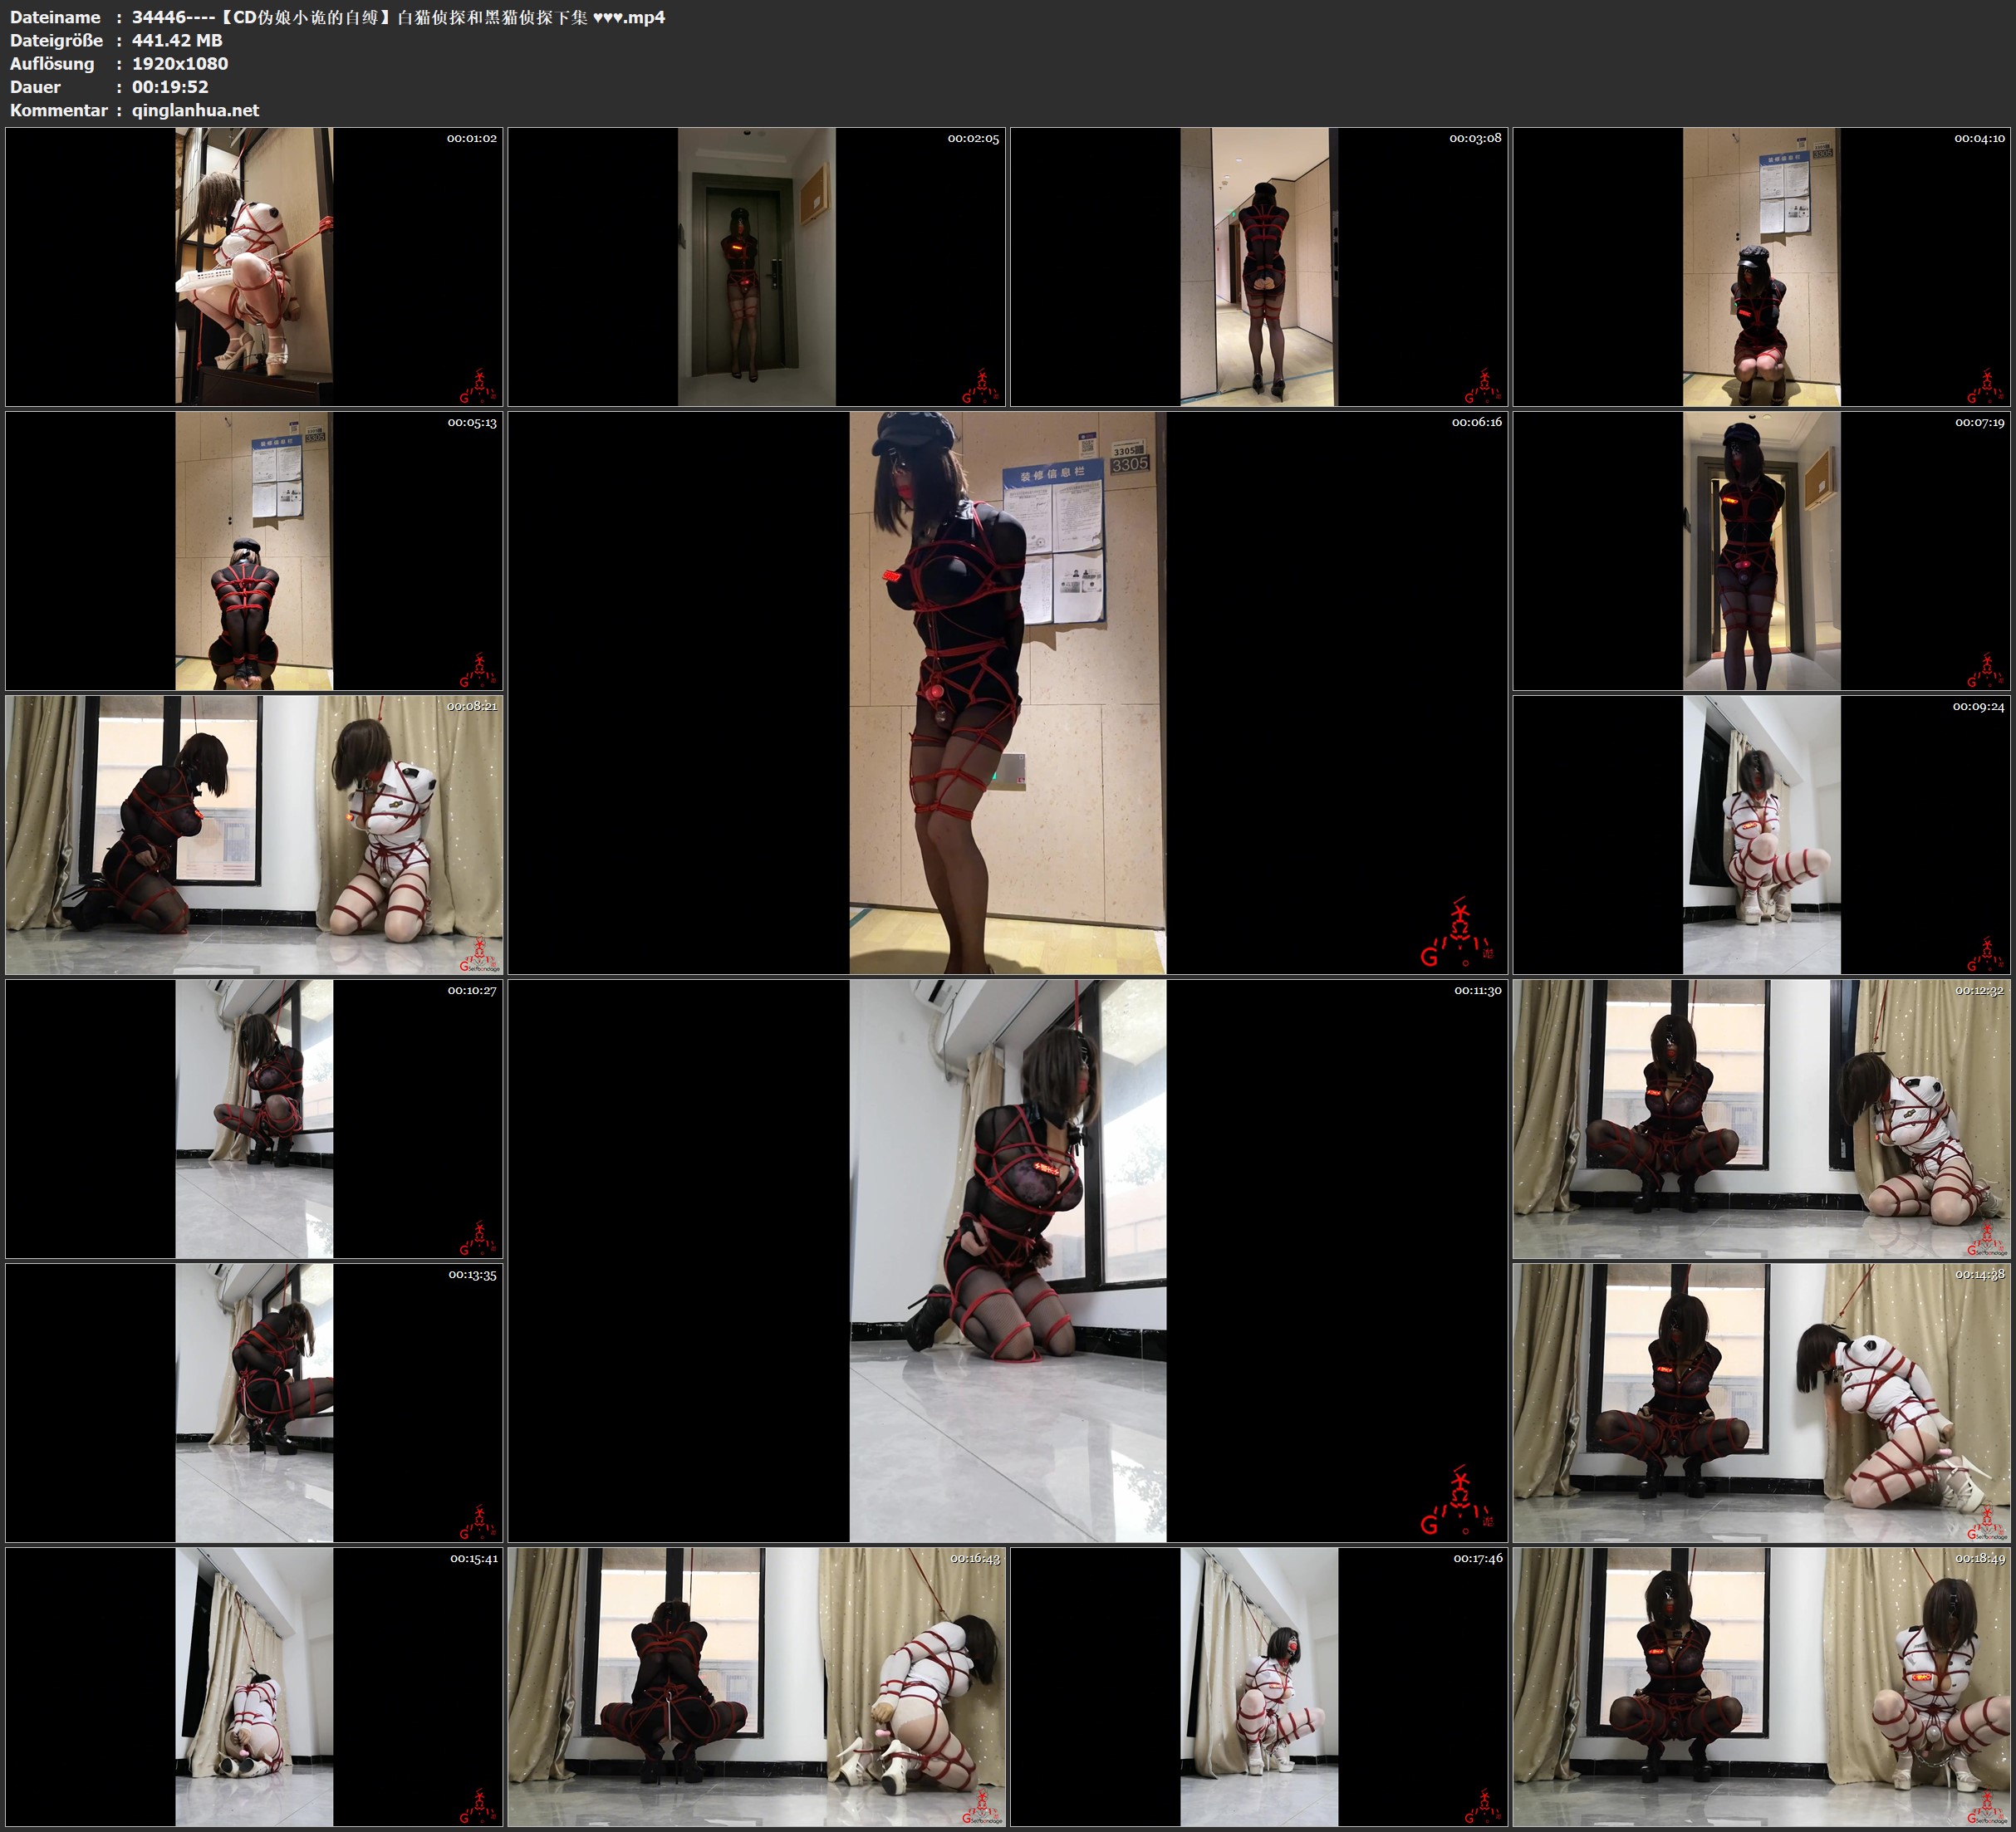
Task: Select the large frame at 00:11:30
Action: click(1007, 1260)
